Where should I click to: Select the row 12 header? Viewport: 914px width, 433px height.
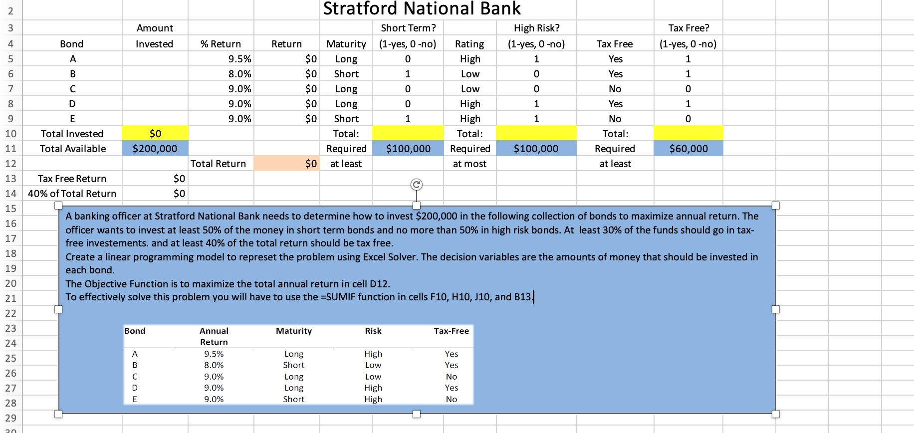(x=11, y=164)
